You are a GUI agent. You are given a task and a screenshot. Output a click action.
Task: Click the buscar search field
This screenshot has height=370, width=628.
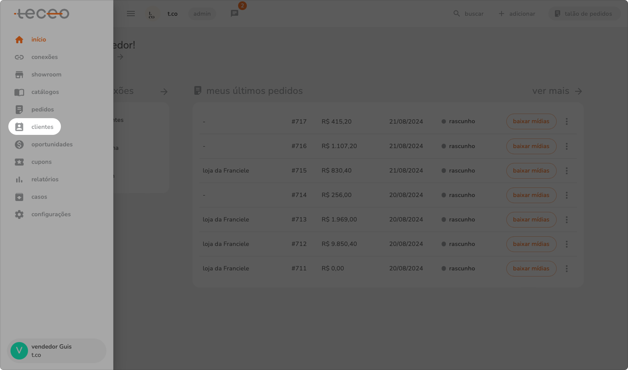pos(469,14)
